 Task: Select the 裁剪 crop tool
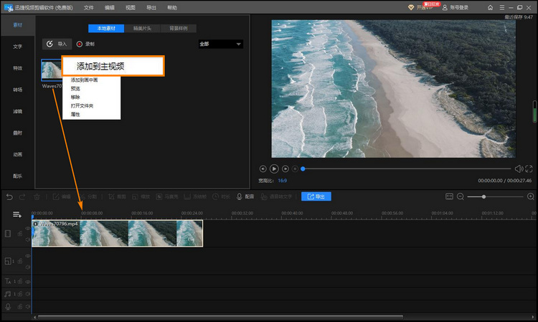[x=117, y=196]
